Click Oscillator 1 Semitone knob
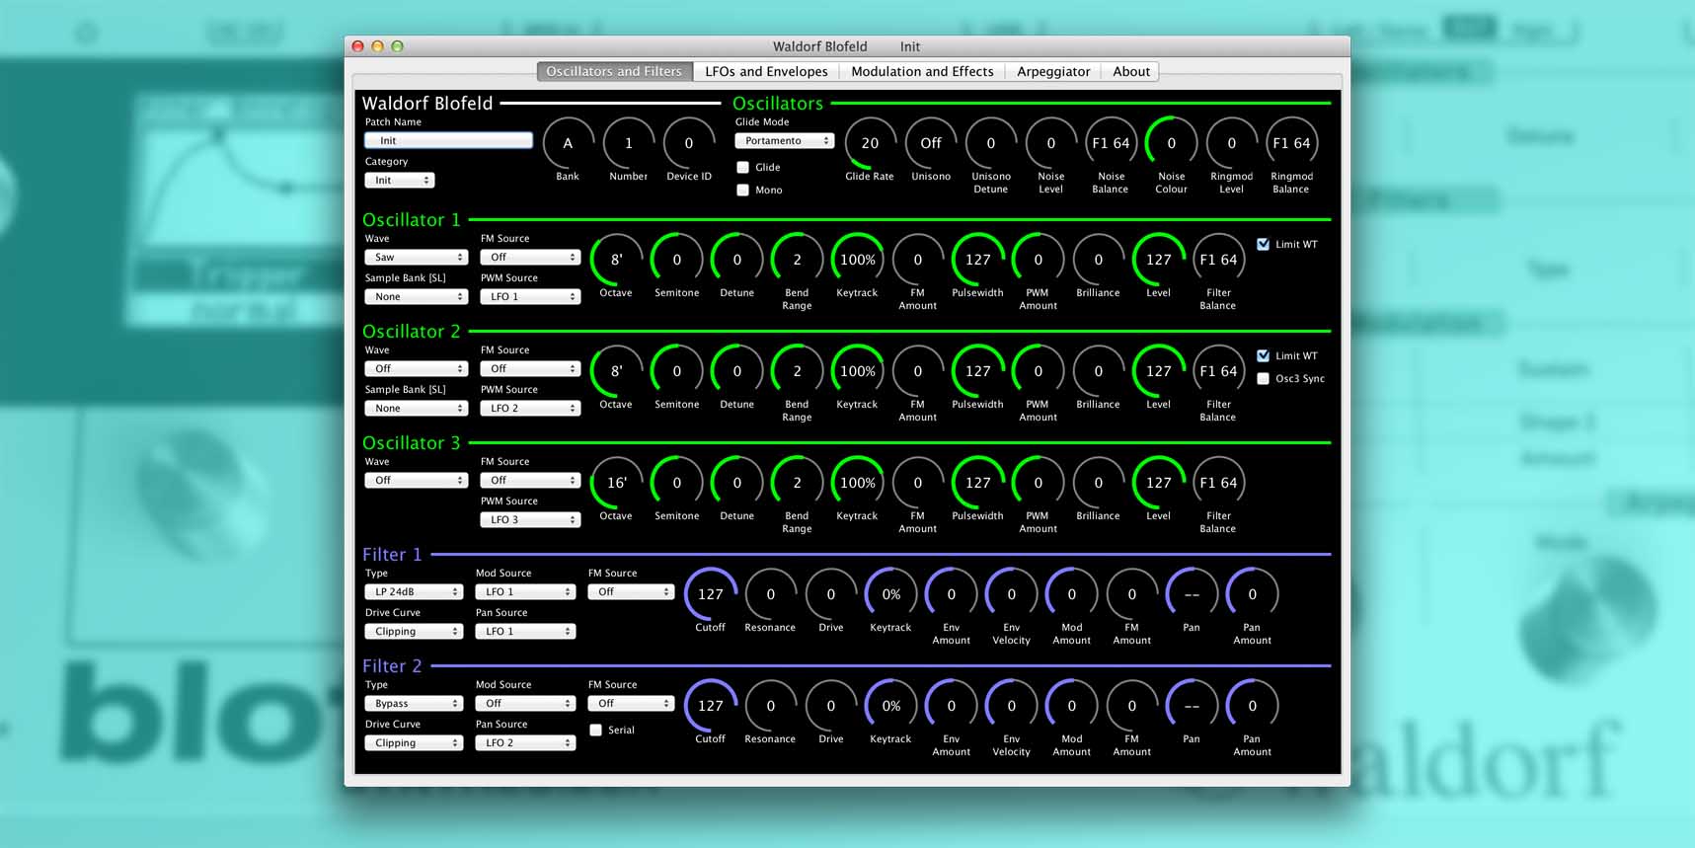 click(x=677, y=260)
